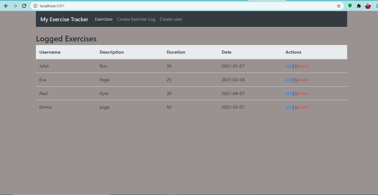Click the description cell Run
This screenshot has height=195, width=378.
[x=103, y=66]
